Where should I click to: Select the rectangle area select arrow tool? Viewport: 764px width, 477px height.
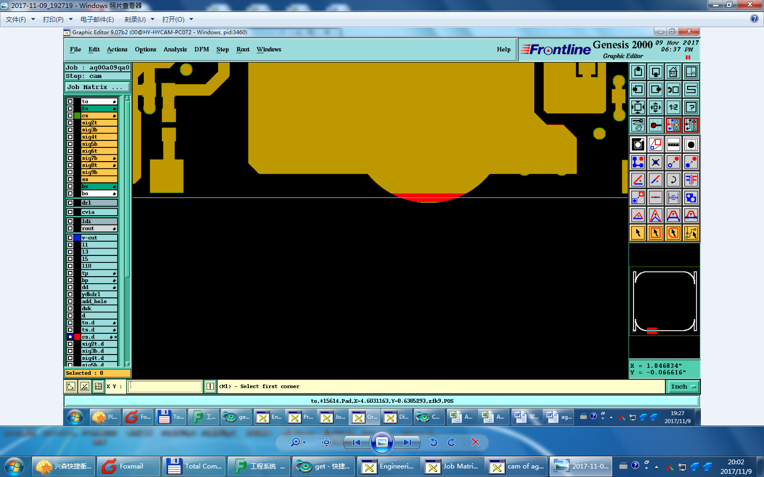pos(656,233)
